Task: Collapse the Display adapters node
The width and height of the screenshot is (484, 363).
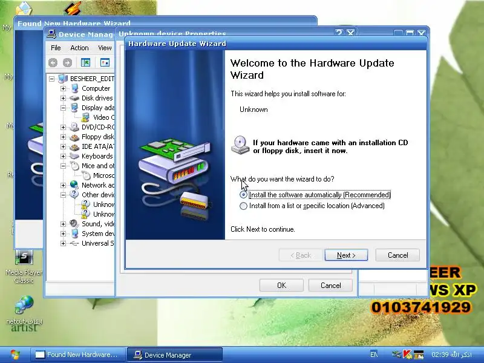Action: pyautogui.click(x=64, y=108)
